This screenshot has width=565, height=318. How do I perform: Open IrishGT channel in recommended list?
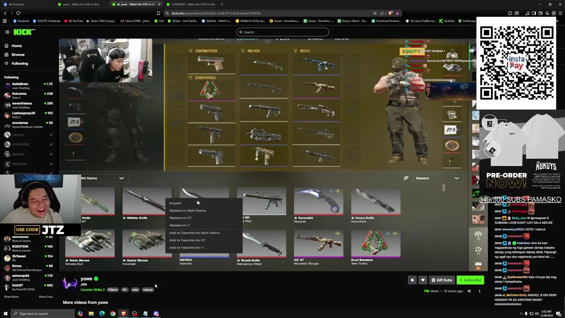coord(28,287)
